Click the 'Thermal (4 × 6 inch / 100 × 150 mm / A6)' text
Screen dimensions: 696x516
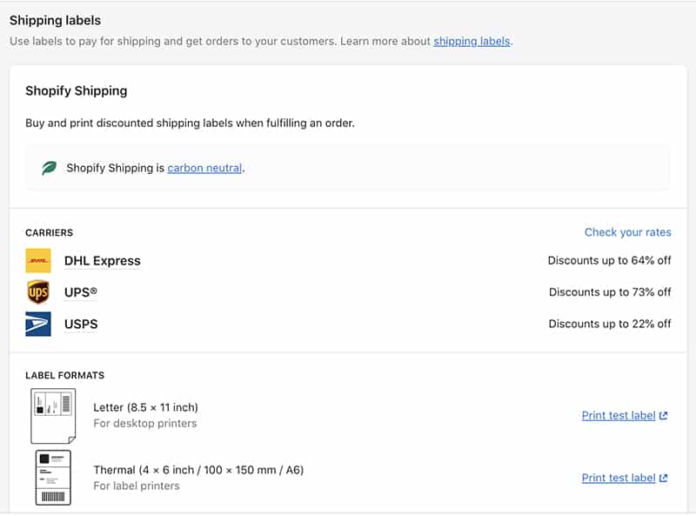tap(198, 470)
